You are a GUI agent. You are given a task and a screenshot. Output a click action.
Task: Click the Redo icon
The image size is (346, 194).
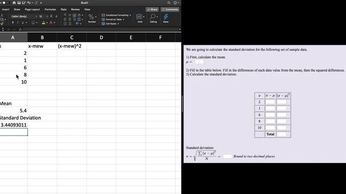(x=36, y=3)
